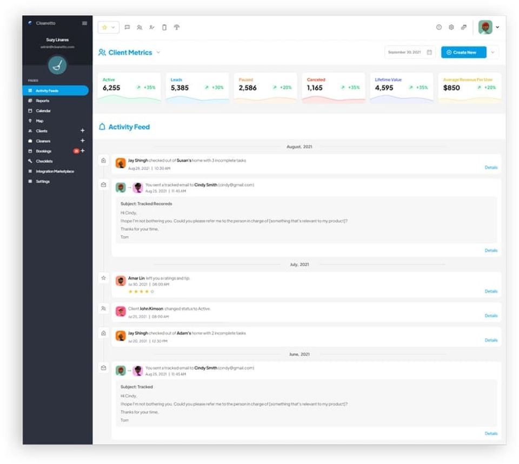Click the user-check icon in top toolbar

pos(151,27)
